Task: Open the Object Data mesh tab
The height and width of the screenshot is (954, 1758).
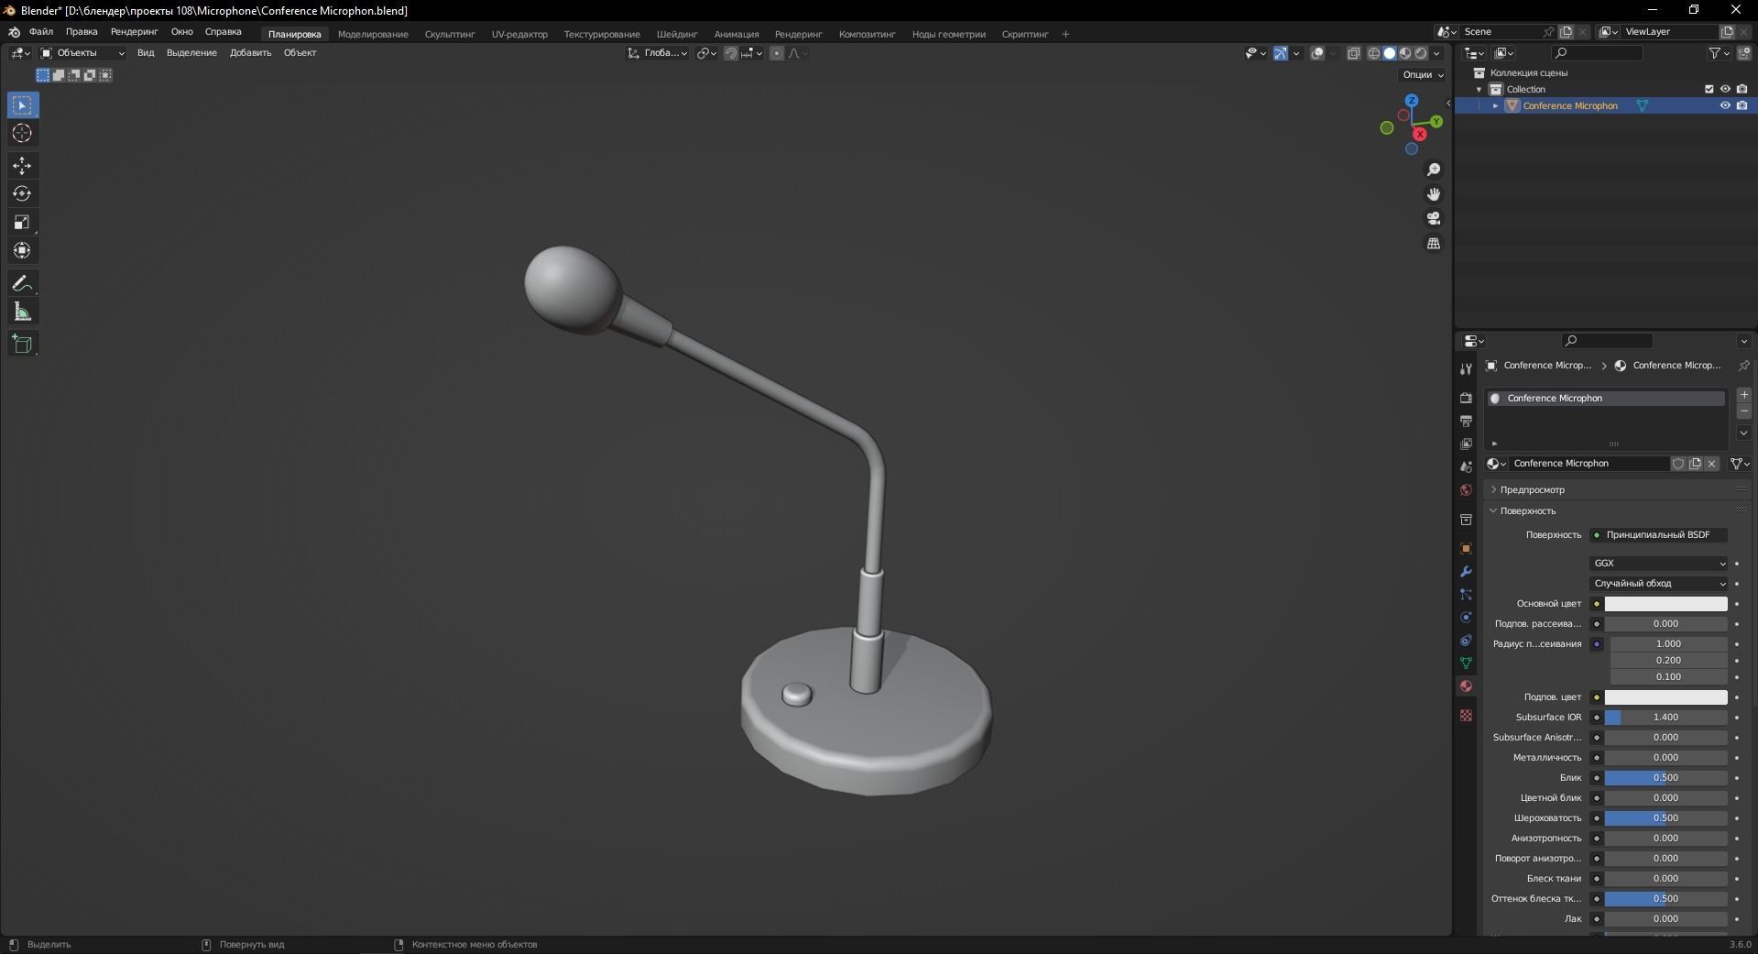Action: [x=1466, y=663]
